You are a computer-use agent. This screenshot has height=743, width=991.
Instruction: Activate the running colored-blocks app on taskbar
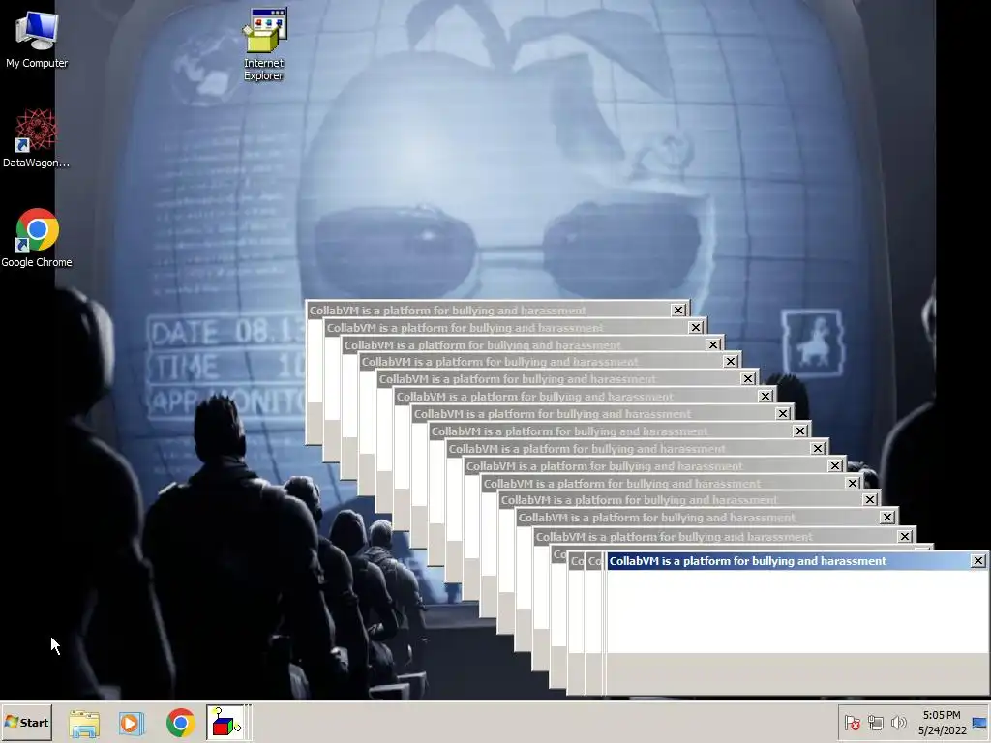tap(226, 723)
